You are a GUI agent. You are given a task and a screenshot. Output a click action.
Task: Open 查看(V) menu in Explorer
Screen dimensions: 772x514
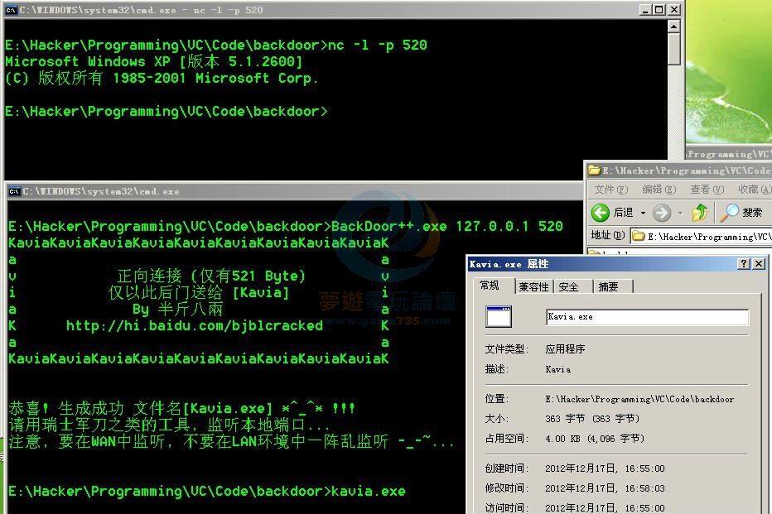pos(707,190)
